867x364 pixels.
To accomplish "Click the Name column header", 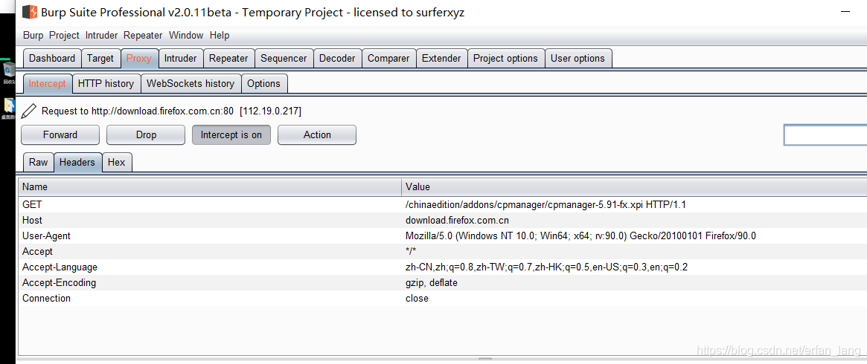I will 210,187.
